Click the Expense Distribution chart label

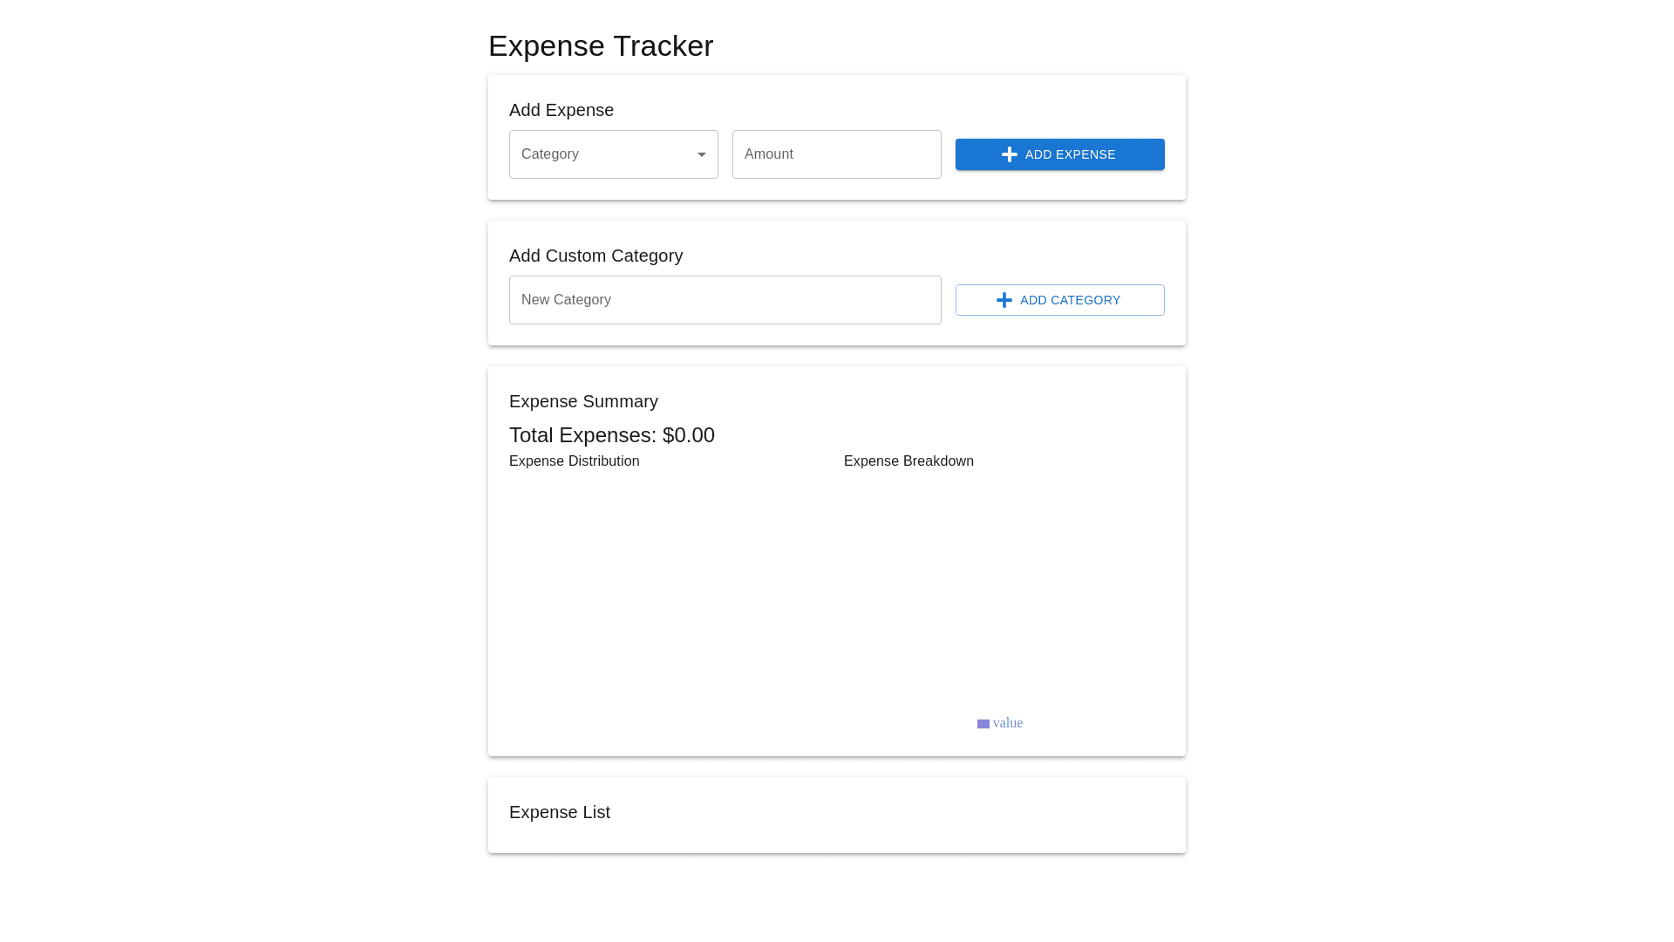click(x=575, y=461)
